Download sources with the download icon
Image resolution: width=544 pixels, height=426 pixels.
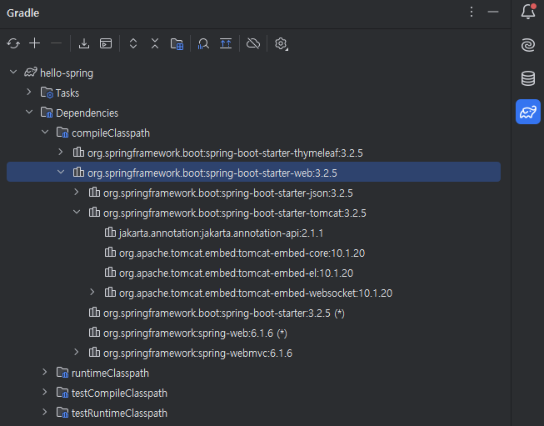coord(84,43)
